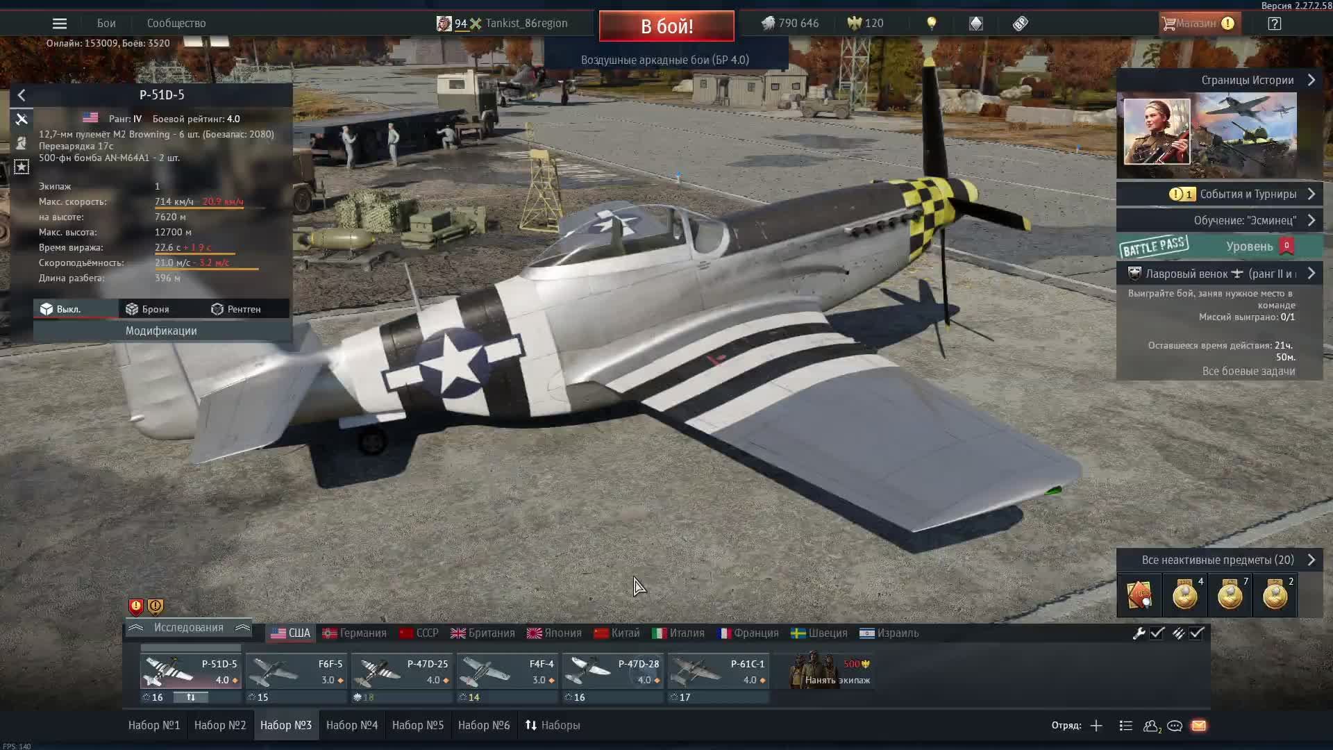Open the mail envelope notifications
Viewport: 1333px width, 750px height.
1198,726
